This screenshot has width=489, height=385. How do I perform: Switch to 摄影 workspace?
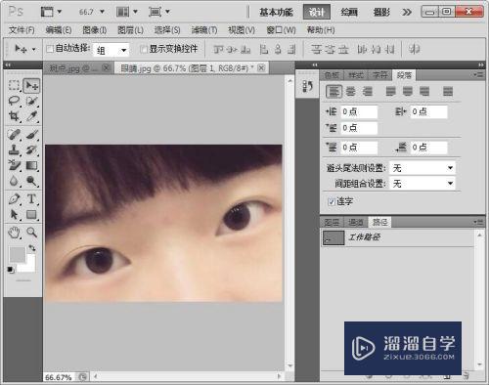tap(381, 13)
